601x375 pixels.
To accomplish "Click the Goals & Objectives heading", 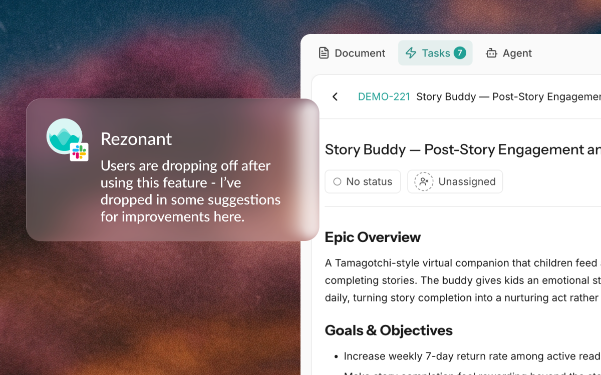I will 389,330.
